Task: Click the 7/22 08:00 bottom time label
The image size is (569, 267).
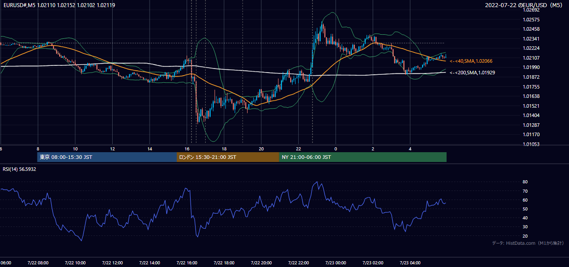Action: coord(38,263)
